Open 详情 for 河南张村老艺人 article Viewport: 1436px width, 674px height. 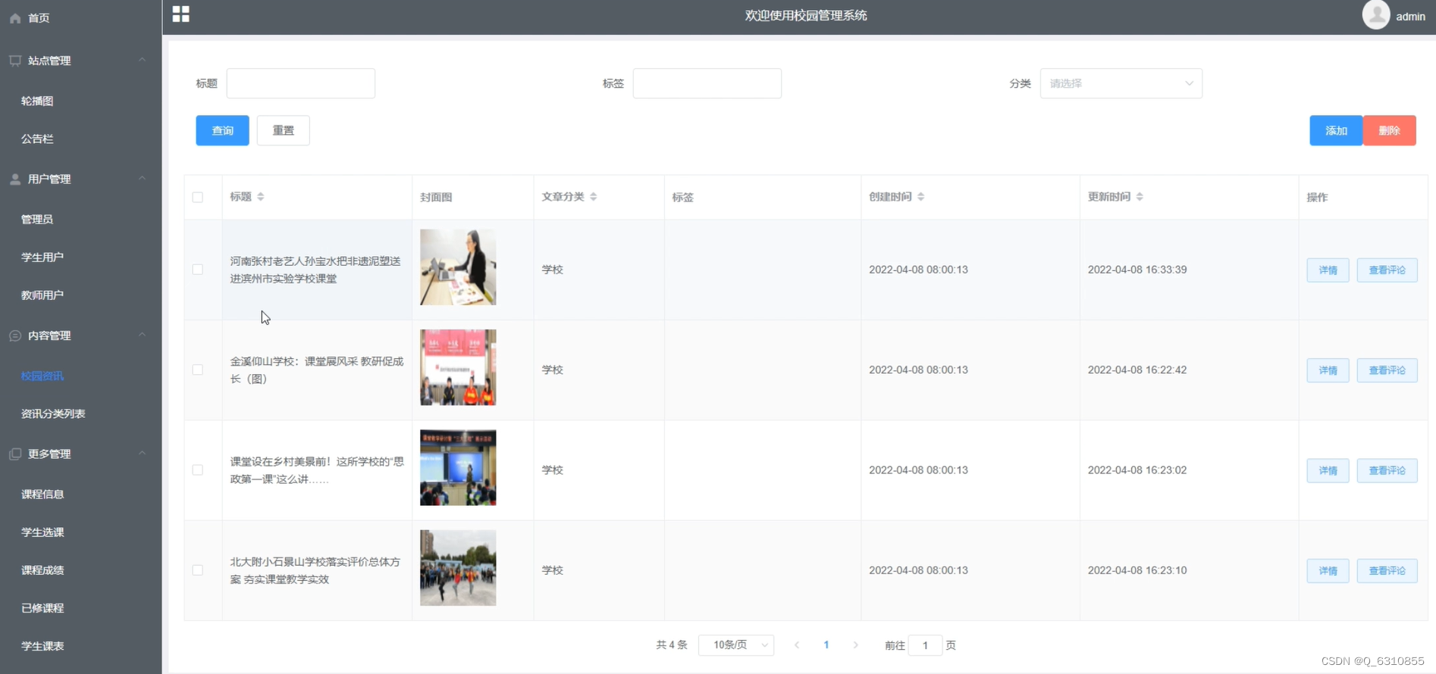click(x=1328, y=270)
